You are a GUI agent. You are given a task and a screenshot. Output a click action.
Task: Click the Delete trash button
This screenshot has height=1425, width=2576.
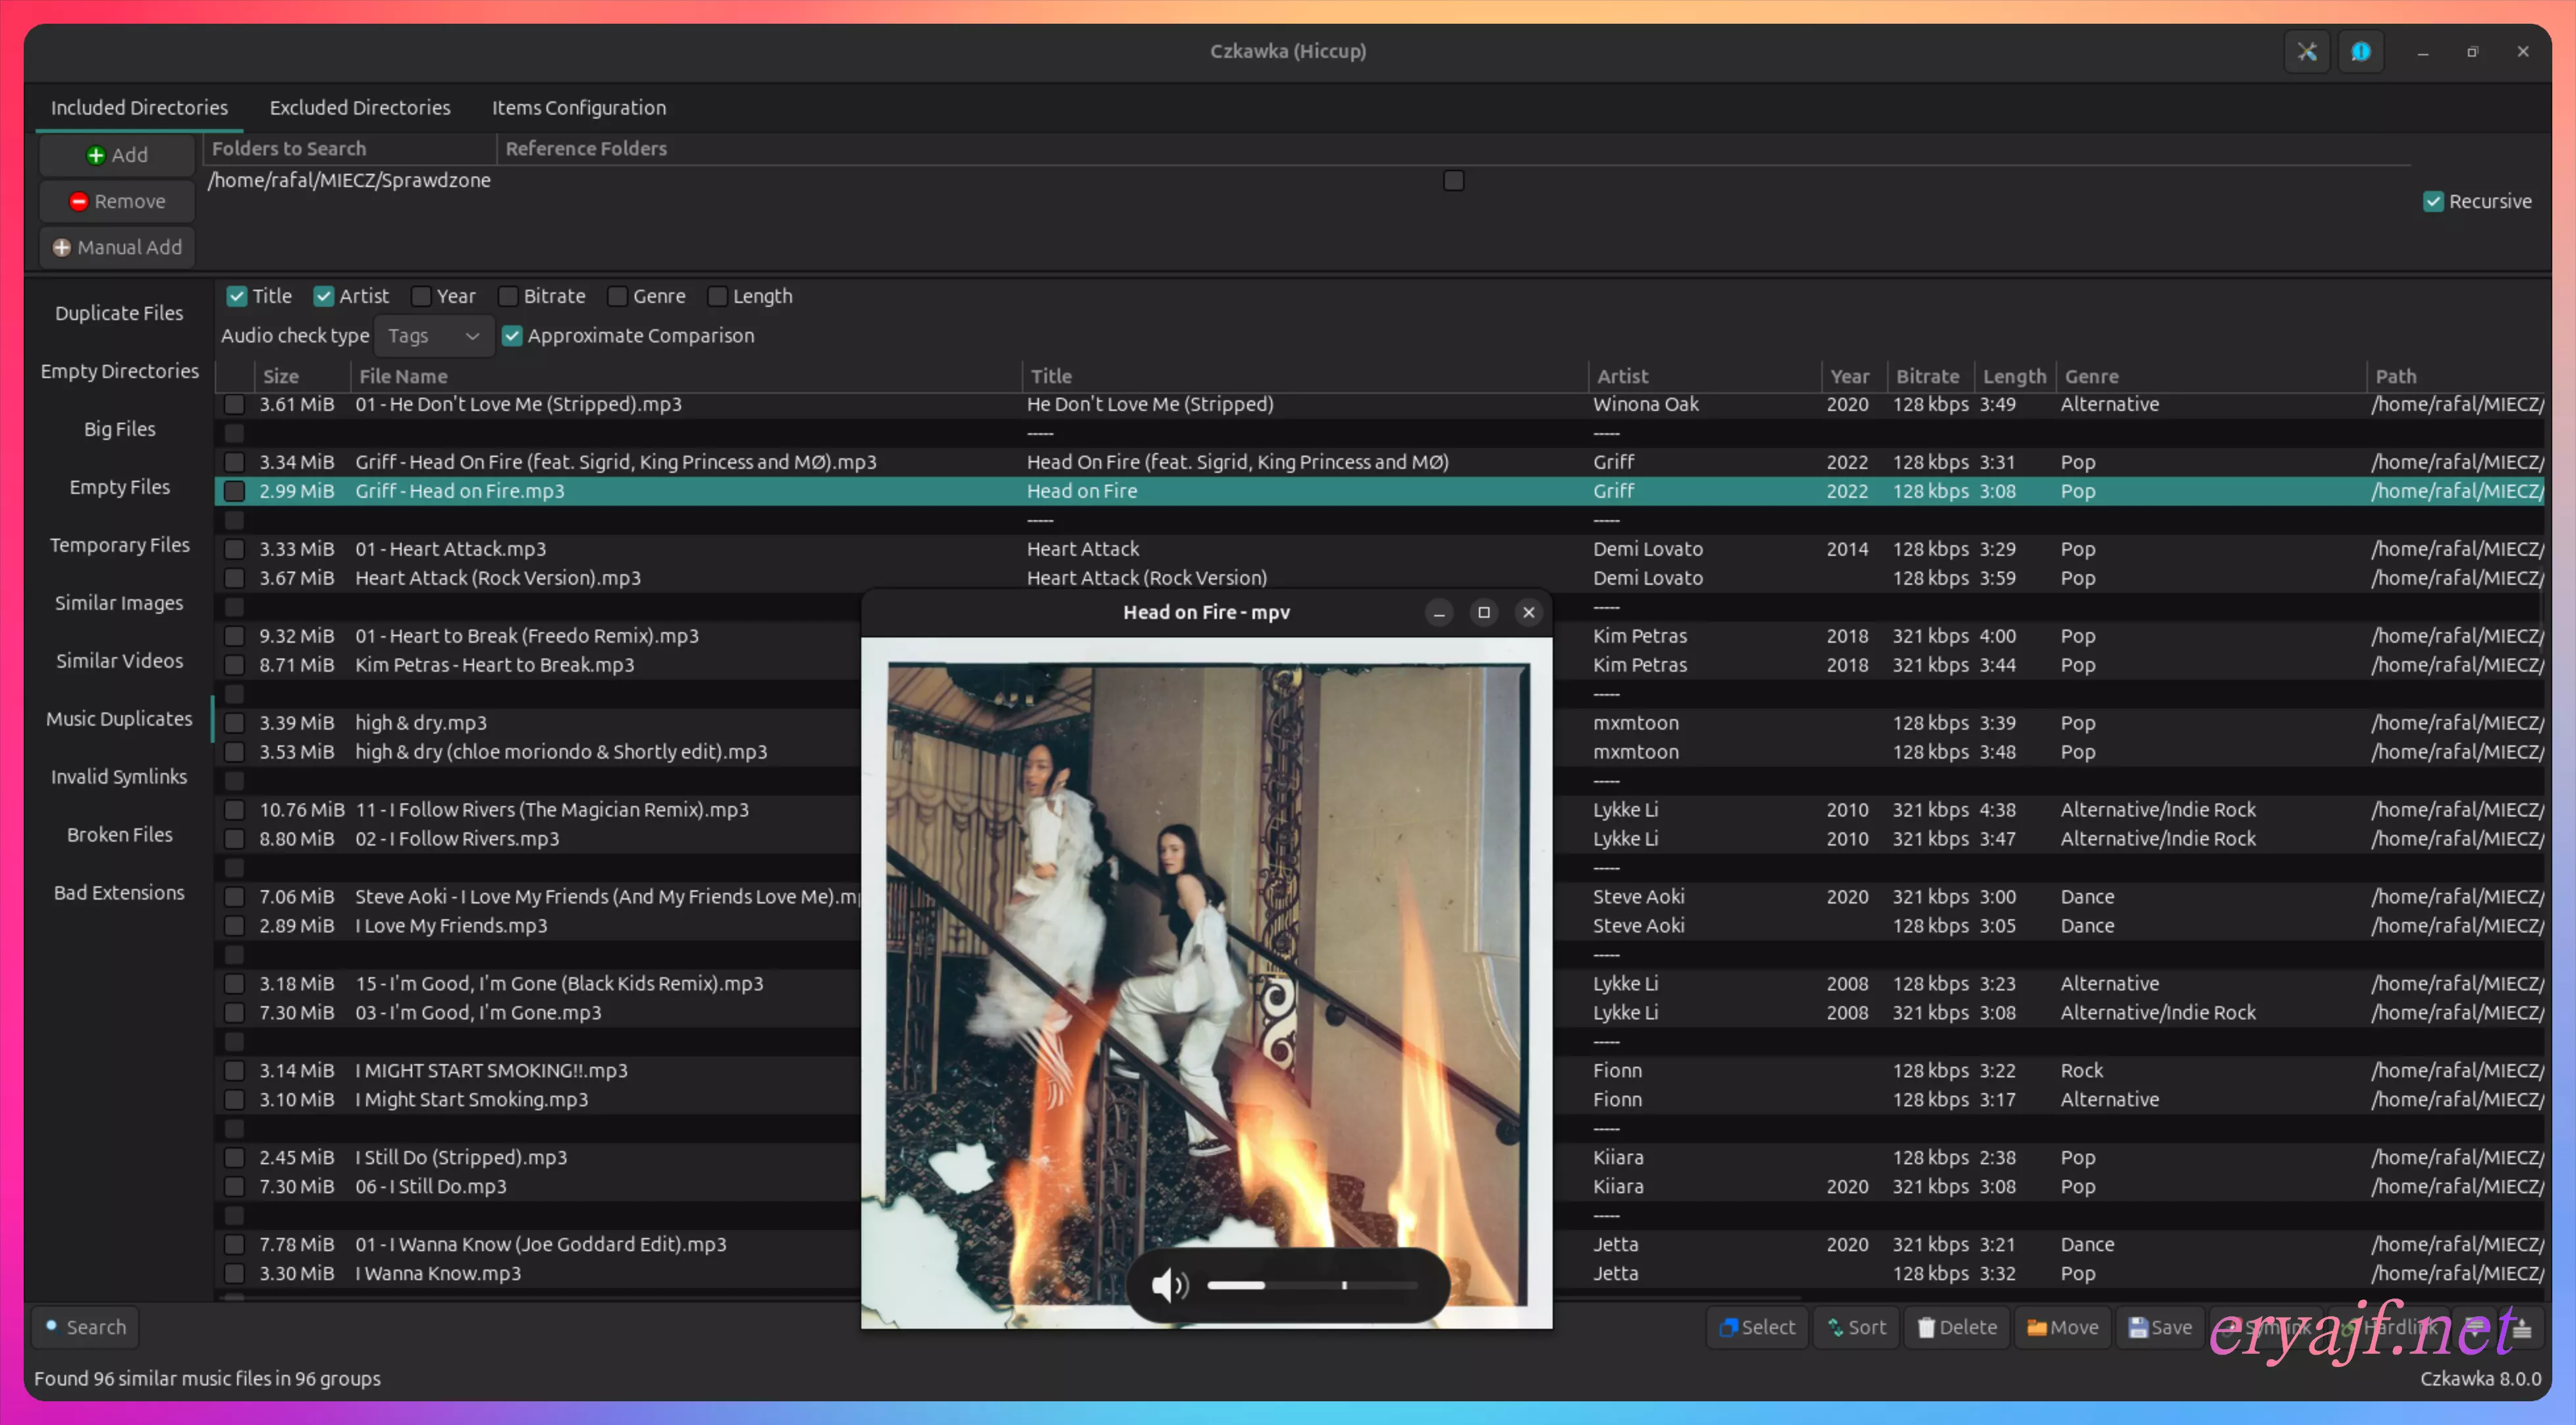click(1956, 1327)
